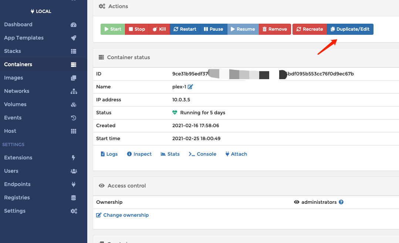This screenshot has height=243, width=399.
Task: Click the Events history icon
Action: pyautogui.click(x=74, y=118)
